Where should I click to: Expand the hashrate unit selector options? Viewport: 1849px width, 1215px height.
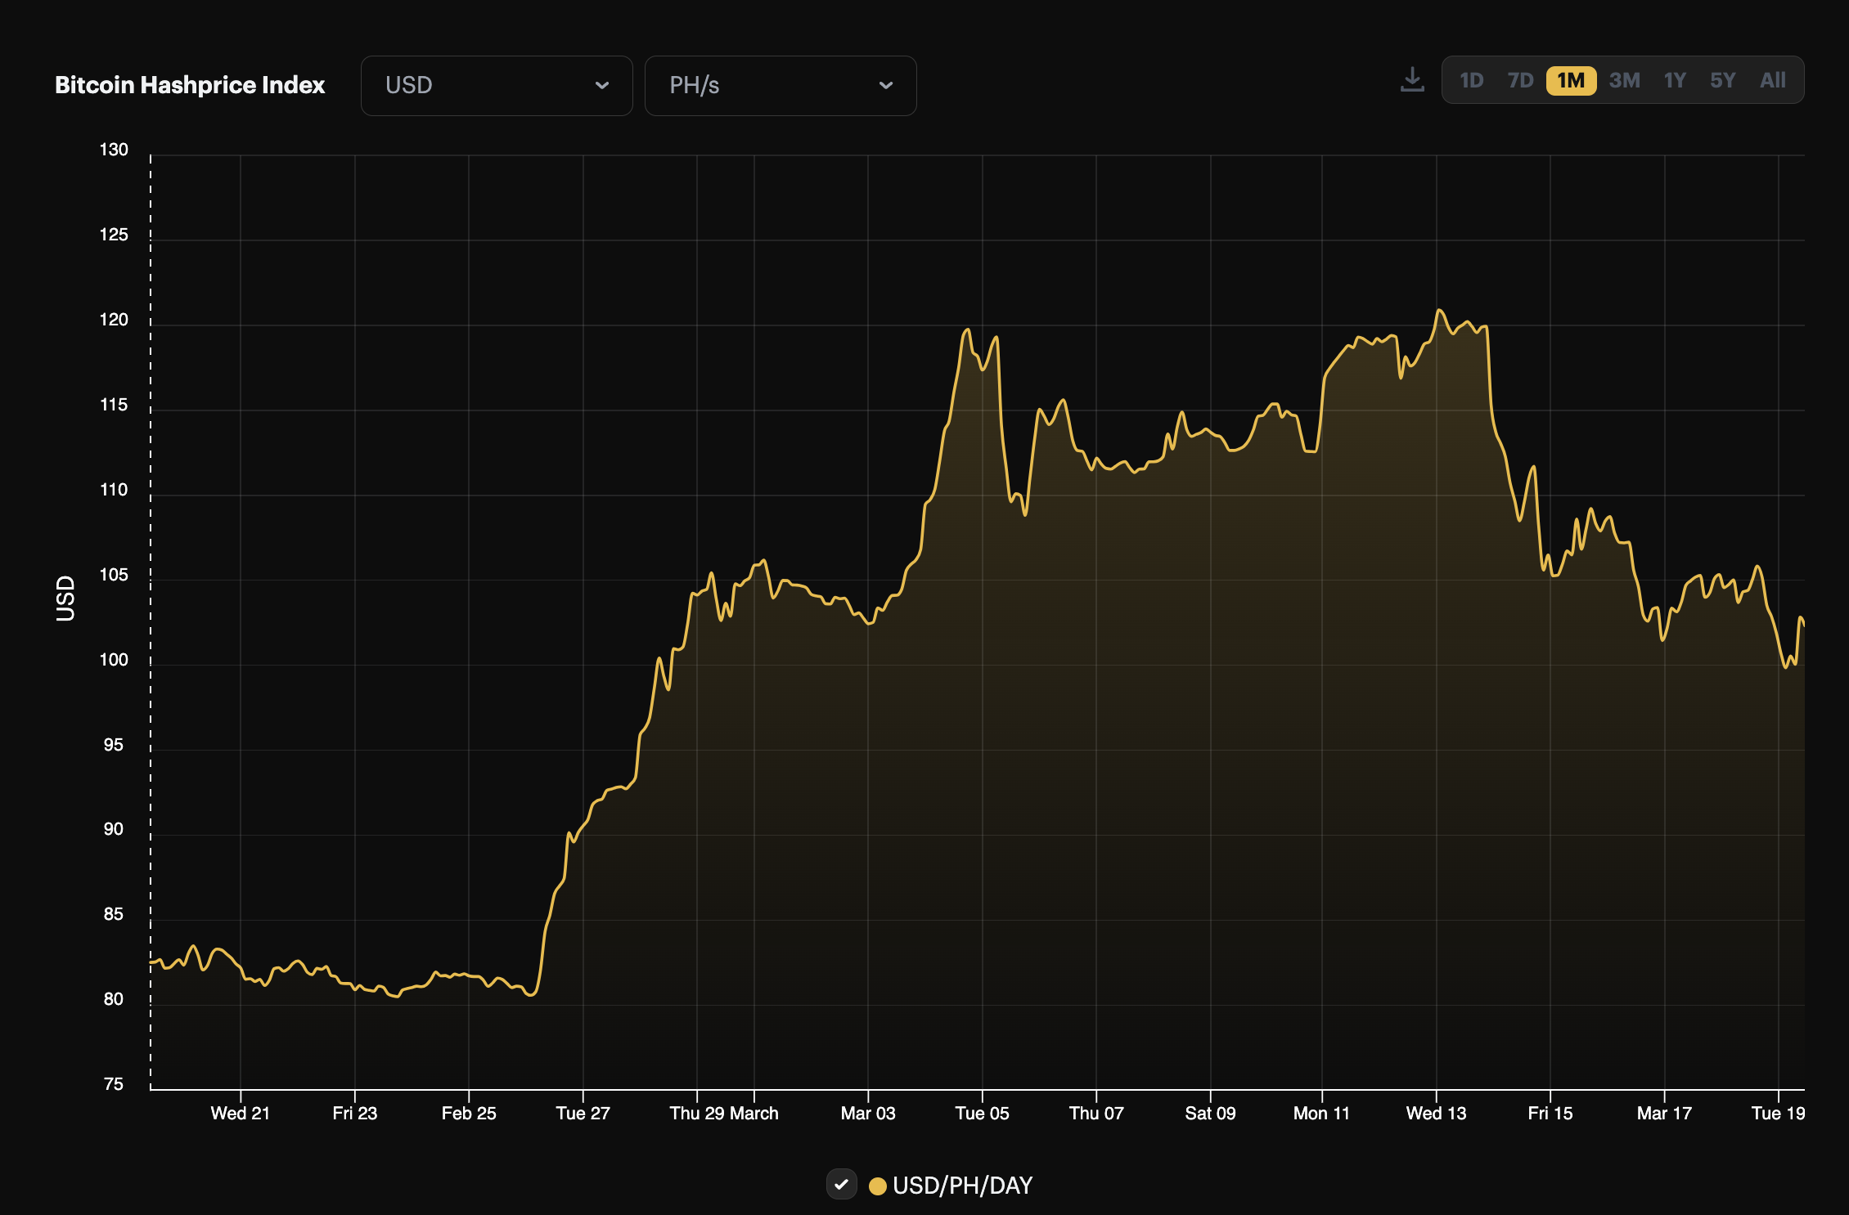click(780, 85)
